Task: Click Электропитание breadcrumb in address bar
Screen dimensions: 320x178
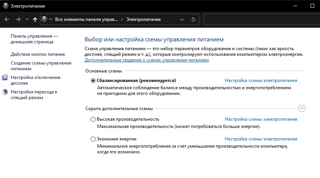Action: 143,19
